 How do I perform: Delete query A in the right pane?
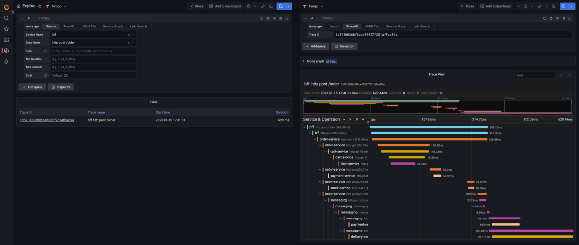(x=564, y=18)
